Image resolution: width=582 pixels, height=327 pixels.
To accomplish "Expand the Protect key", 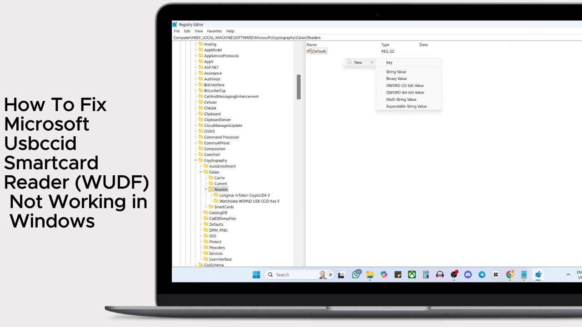I will click(201, 242).
